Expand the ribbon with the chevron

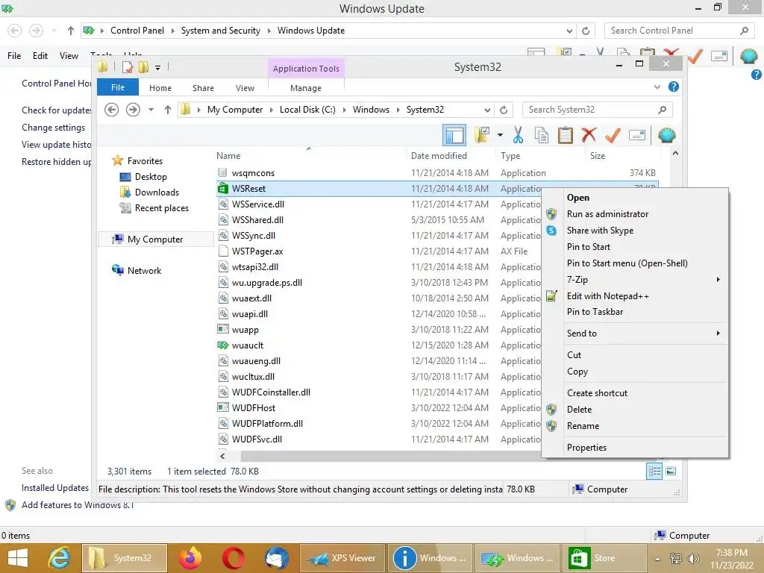click(657, 87)
